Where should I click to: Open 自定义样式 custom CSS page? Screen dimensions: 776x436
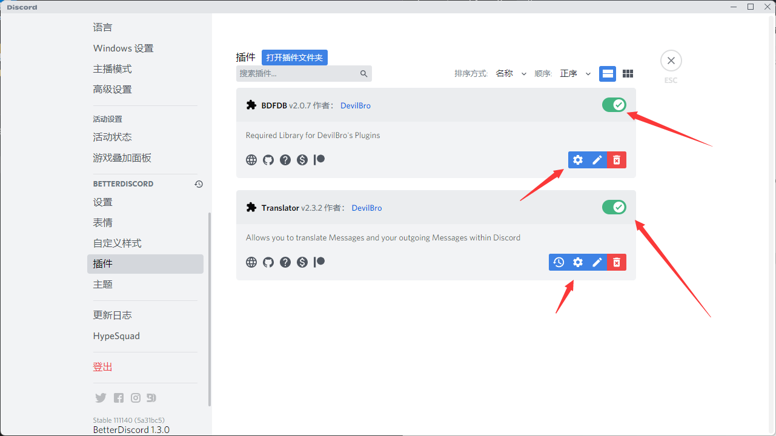(145, 243)
